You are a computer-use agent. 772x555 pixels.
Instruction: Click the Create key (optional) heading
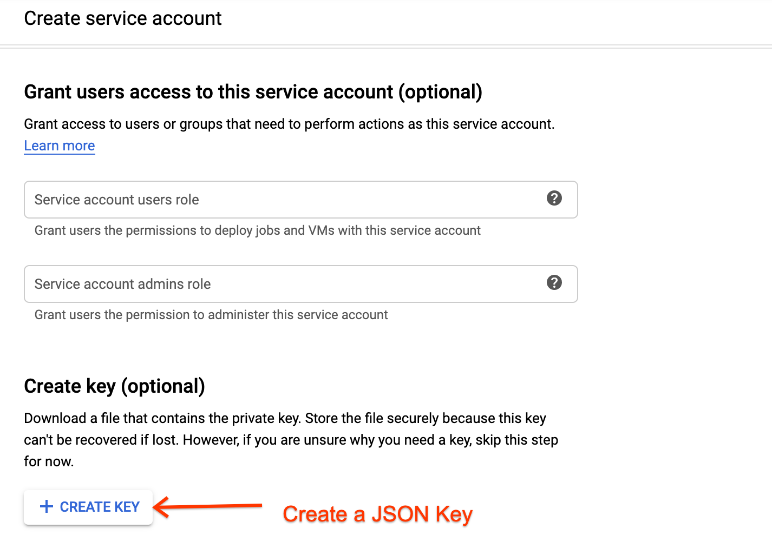click(x=114, y=386)
